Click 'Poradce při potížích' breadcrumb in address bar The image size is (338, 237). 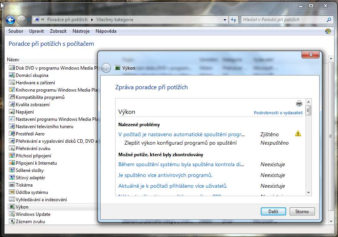coord(67,20)
